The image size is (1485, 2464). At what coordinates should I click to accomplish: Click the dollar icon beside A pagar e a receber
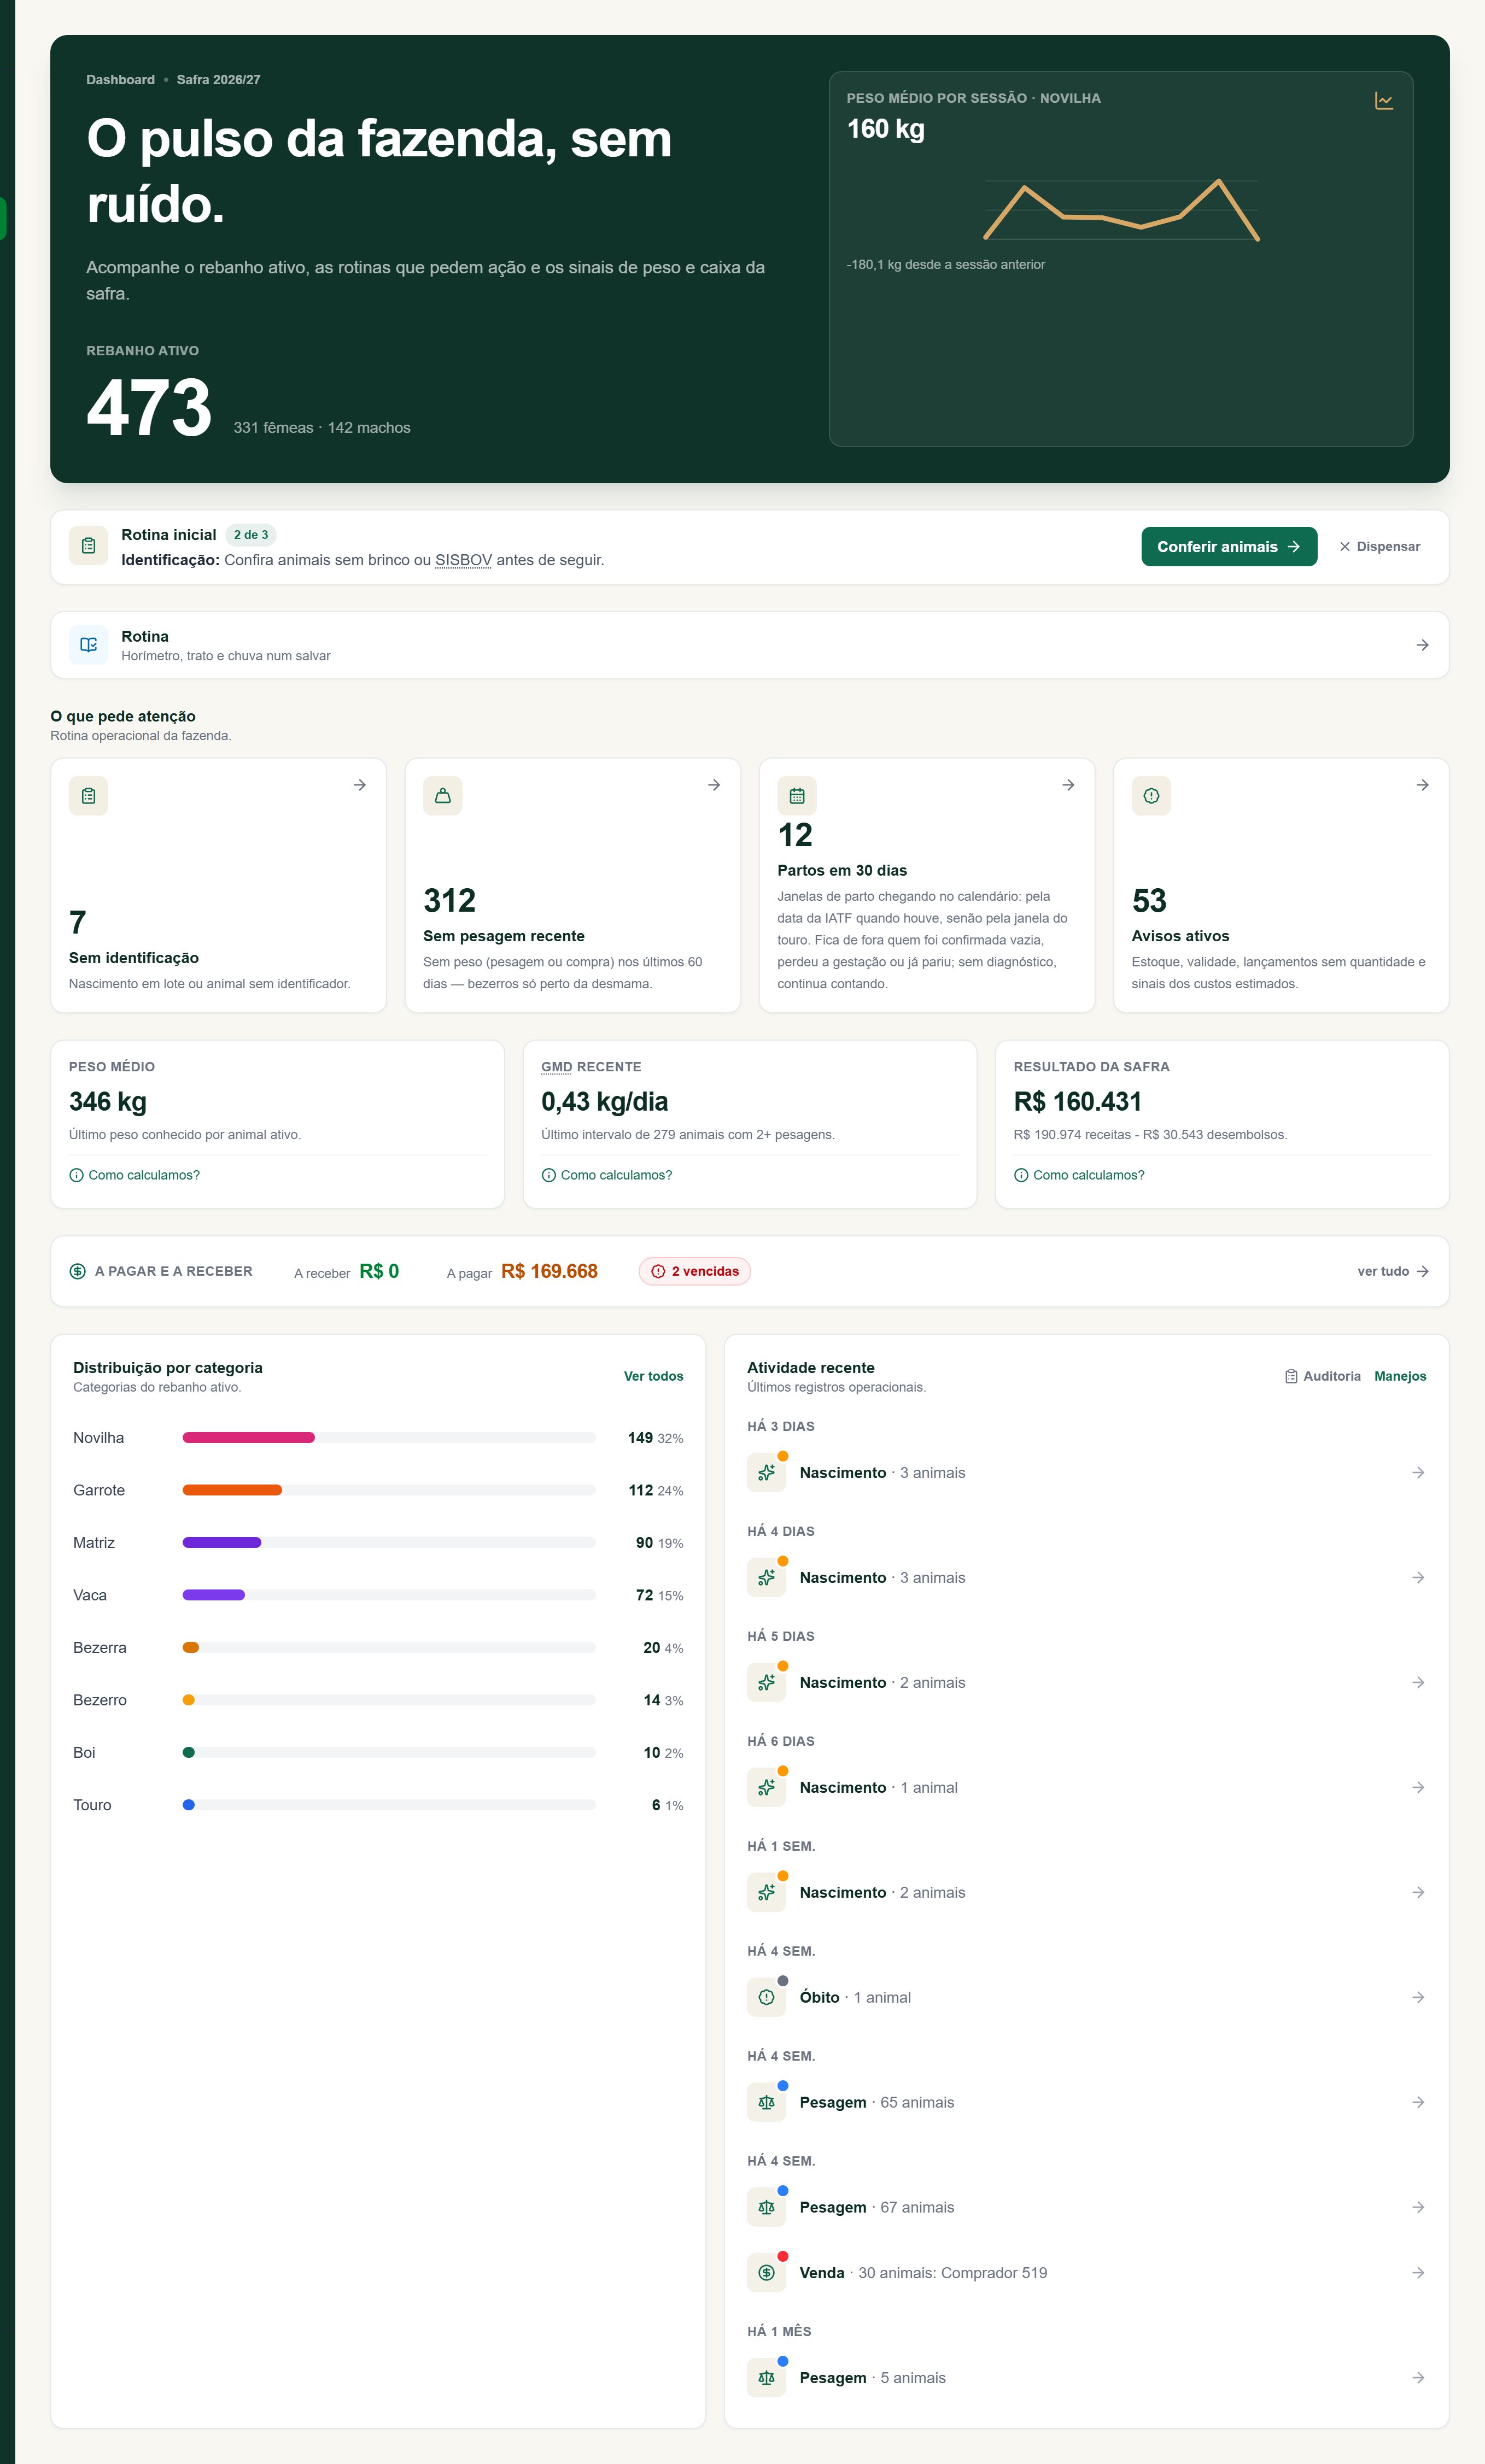[77, 1271]
